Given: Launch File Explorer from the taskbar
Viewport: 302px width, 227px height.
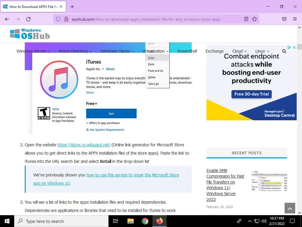Looking at the screenshot, I should click(x=130, y=221).
